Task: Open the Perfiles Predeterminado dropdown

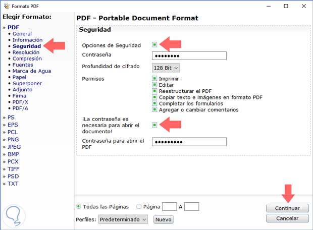Action: (x=123, y=219)
